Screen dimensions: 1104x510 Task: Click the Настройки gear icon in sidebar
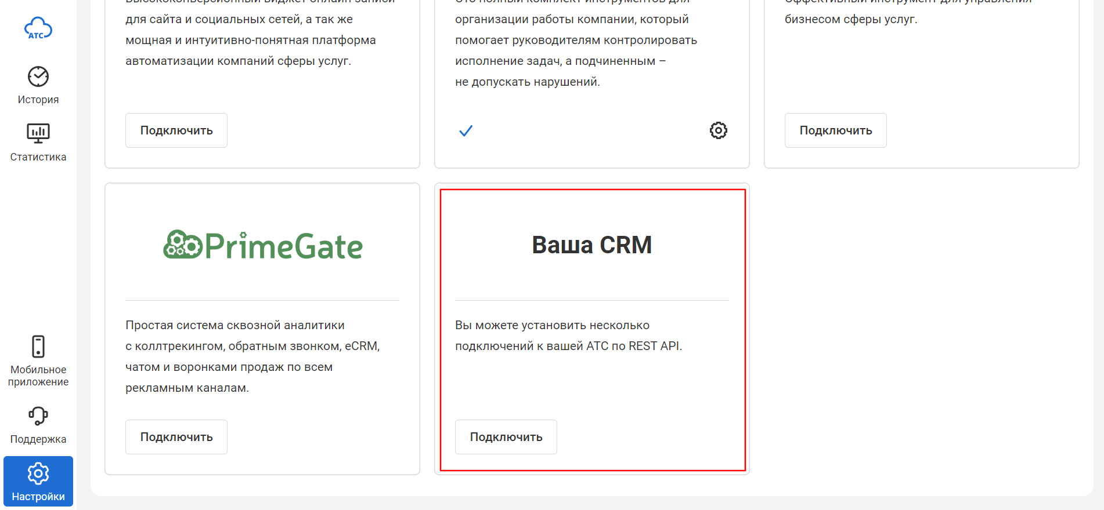click(38, 473)
